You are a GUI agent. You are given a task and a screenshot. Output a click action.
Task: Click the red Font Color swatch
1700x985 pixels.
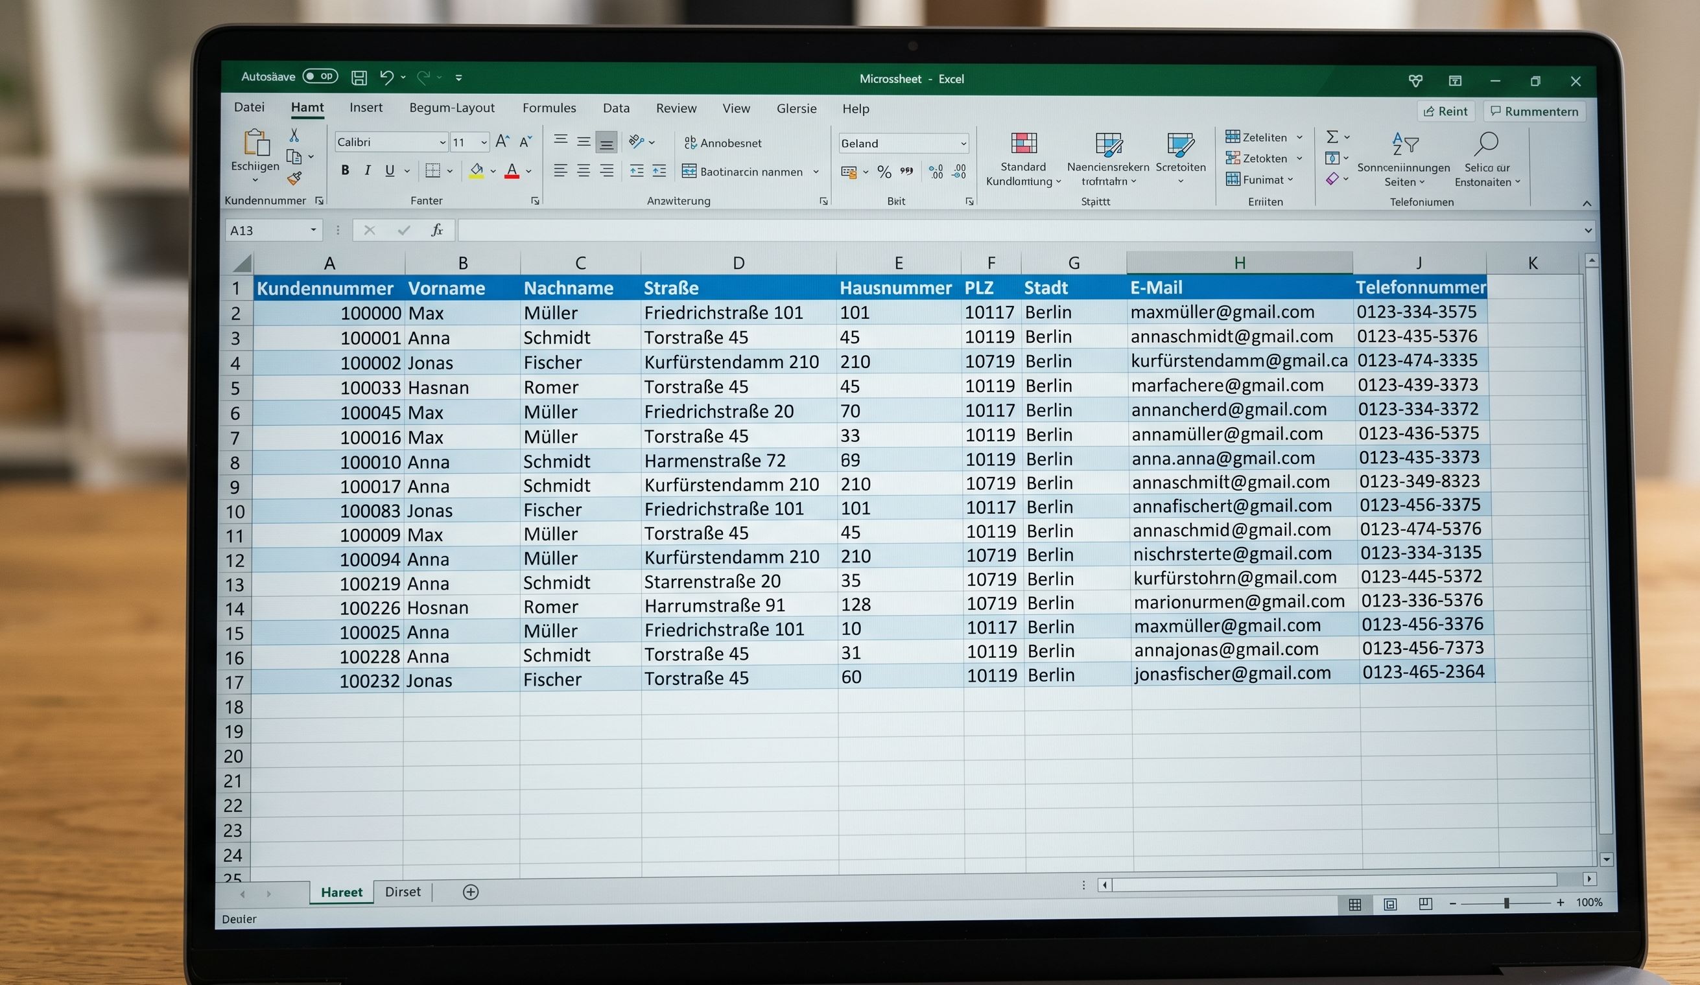click(x=512, y=170)
